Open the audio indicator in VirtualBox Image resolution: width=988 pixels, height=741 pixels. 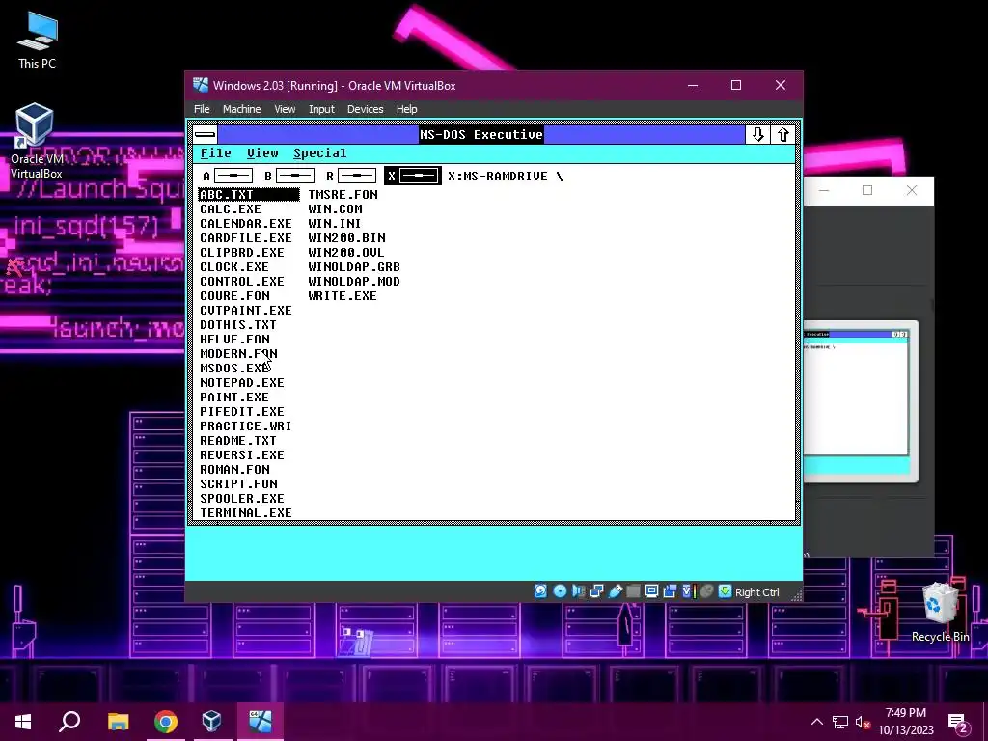click(578, 591)
